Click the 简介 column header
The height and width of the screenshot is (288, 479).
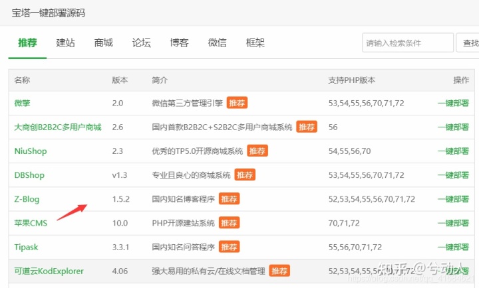[x=160, y=80]
